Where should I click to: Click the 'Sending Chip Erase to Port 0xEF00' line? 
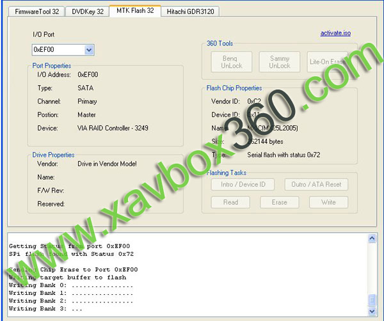(73, 270)
